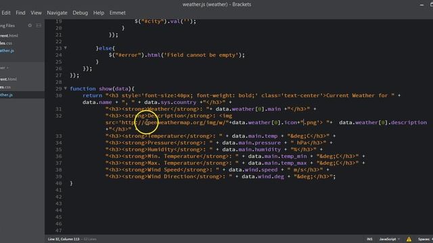Click 'return' keyword on line 30

pos(92,95)
